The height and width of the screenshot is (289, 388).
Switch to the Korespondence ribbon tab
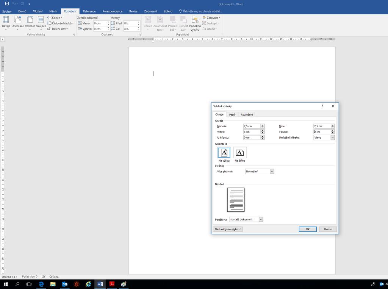(x=112, y=11)
